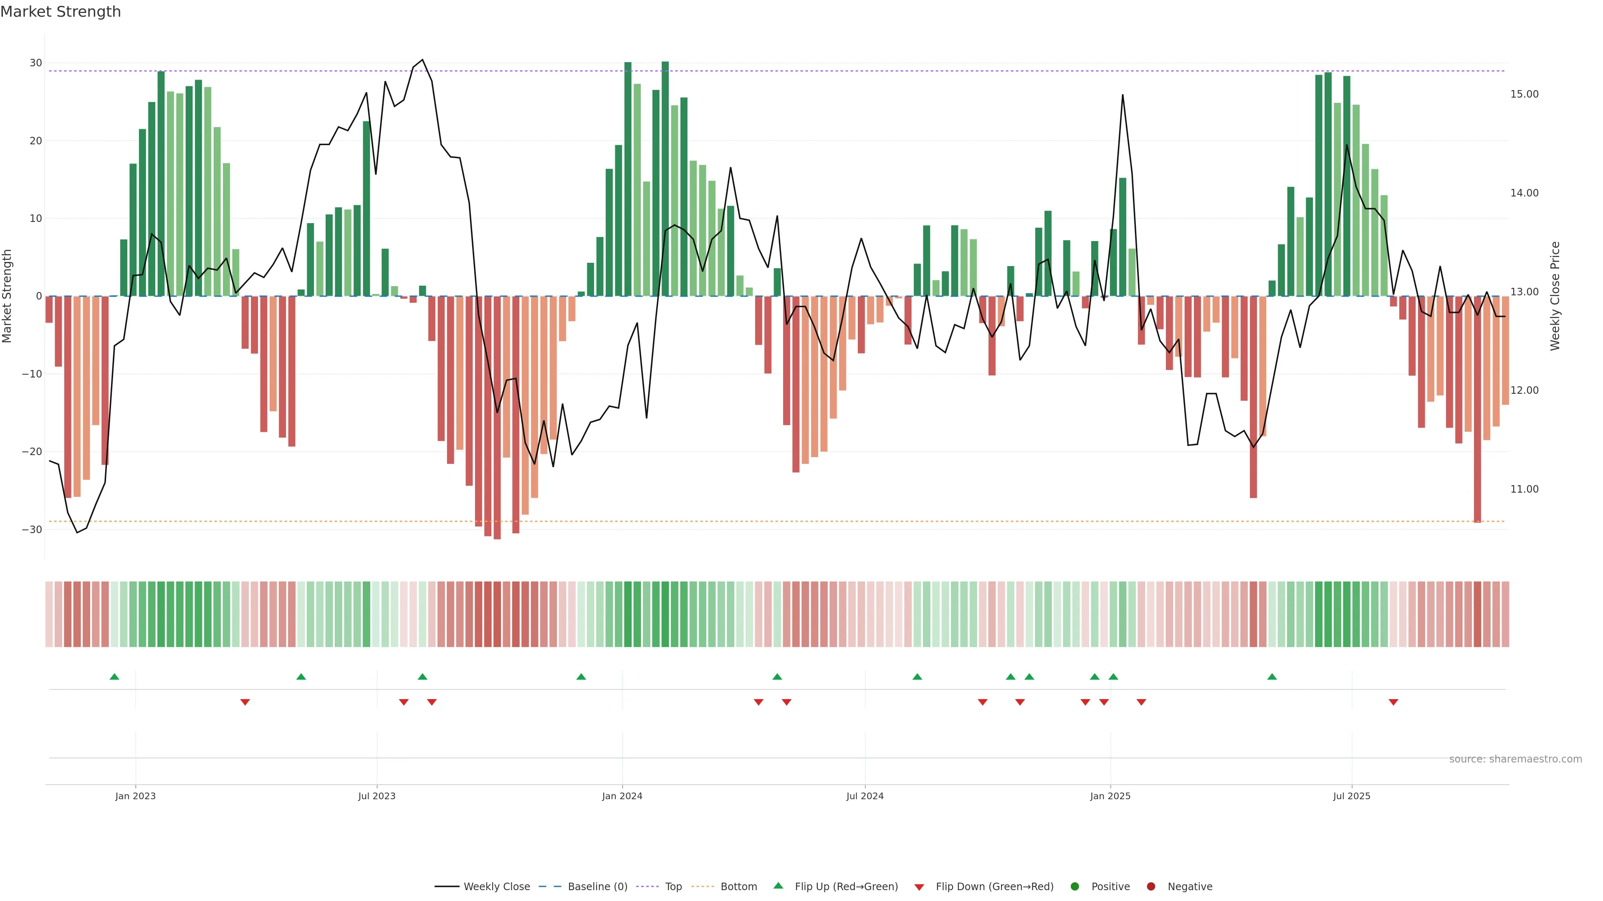1603x901 pixels.
Task: Click the leftmost red flip-down triangle marker
Action: [x=245, y=702]
